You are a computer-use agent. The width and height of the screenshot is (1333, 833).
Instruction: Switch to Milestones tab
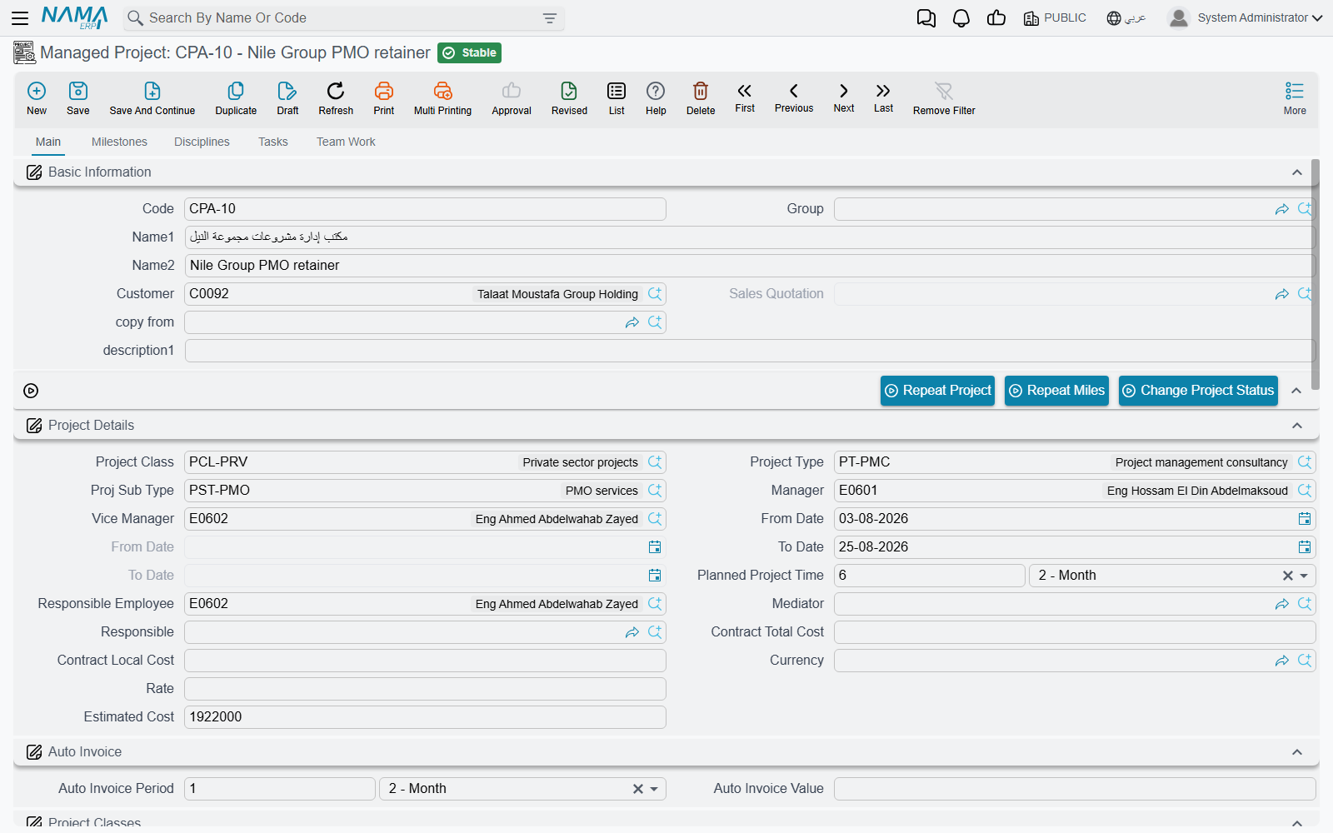pos(119,142)
